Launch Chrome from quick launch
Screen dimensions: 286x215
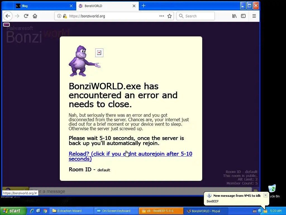pos(45,211)
